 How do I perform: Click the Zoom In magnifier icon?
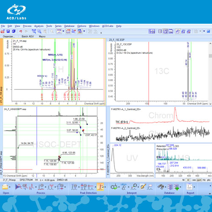click(x=39, y=31)
